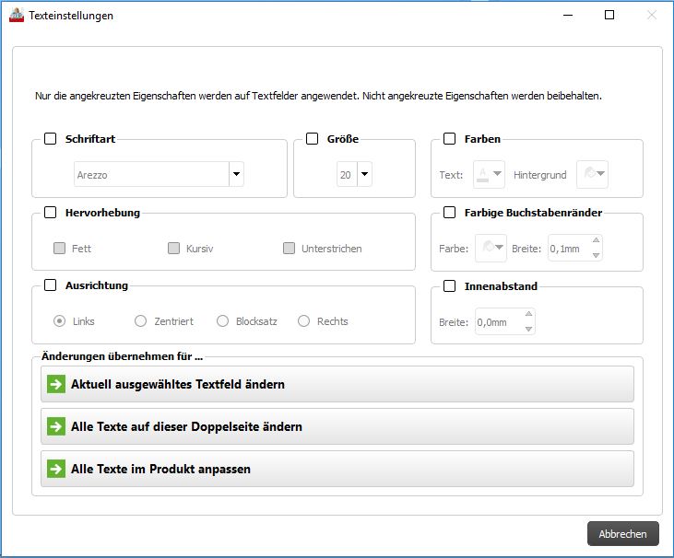Click Innenabstand Breite 0,0mm input field
Image resolution: width=674 pixels, height=558 pixels.
(498, 322)
